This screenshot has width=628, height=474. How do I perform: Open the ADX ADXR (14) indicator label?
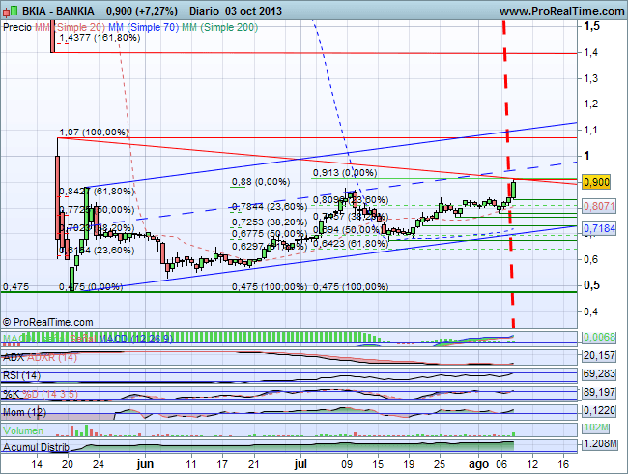(40, 357)
